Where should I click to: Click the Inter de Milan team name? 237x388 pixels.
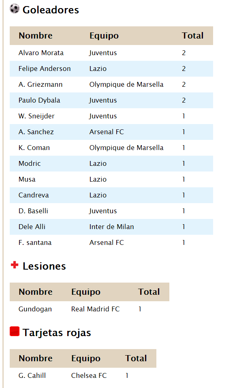pyautogui.click(x=111, y=227)
